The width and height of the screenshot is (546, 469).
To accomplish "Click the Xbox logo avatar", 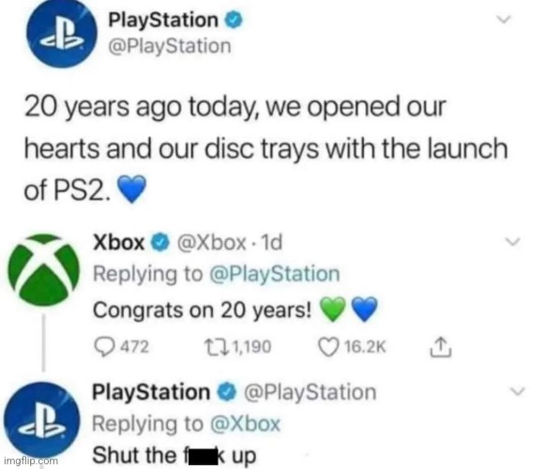I will pos(44,270).
